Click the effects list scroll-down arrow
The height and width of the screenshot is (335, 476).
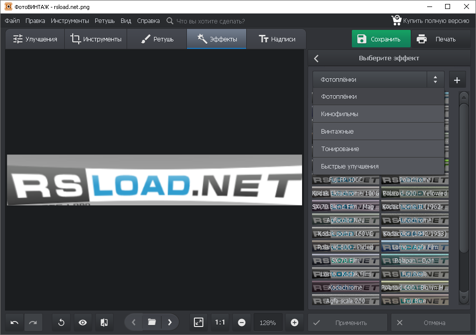click(464, 298)
